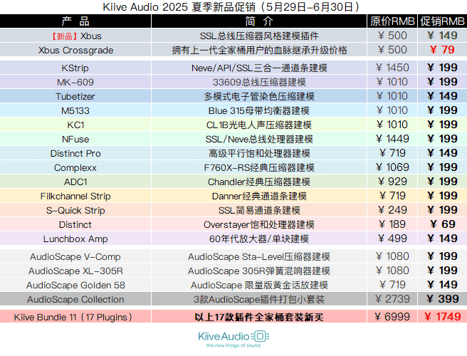The image size is (467, 356).
Task: Select the Overstayer饱和处理器建模 description
Action: pyautogui.click(x=259, y=224)
